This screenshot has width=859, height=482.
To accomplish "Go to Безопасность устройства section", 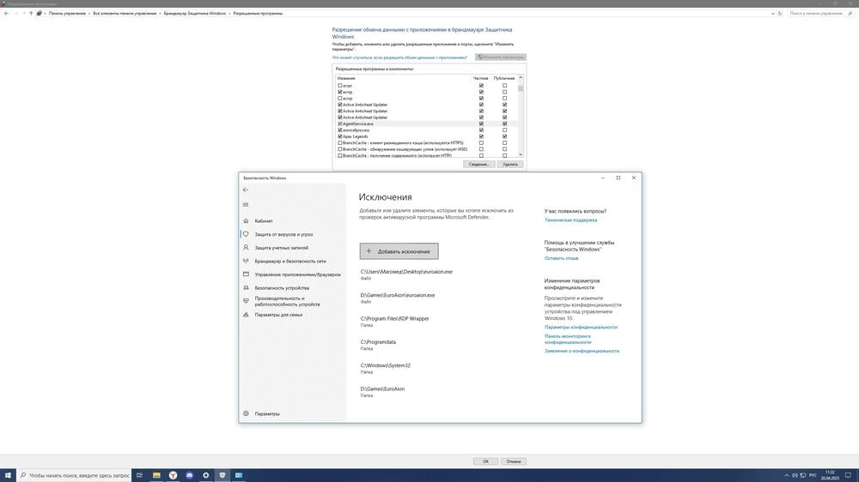I will pos(281,287).
